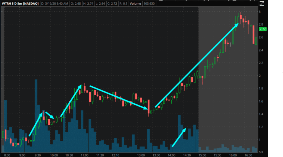The height and width of the screenshot is (157, 283).
Task: Click the 2.2 price axis label
Action: pyautogui.click(x=261, y=63)
